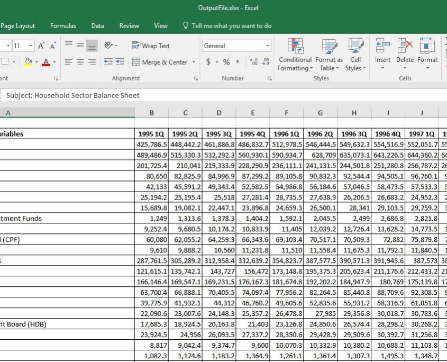Apply Percent Style to cells
447x362 pixels.
pos(226,62)
